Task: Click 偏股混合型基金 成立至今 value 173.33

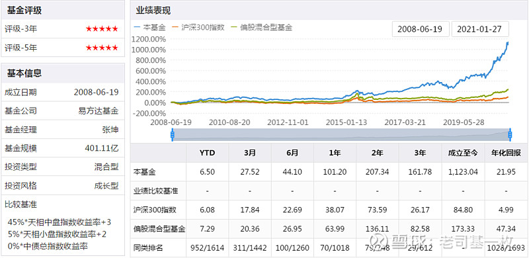Action: (463, 229)
